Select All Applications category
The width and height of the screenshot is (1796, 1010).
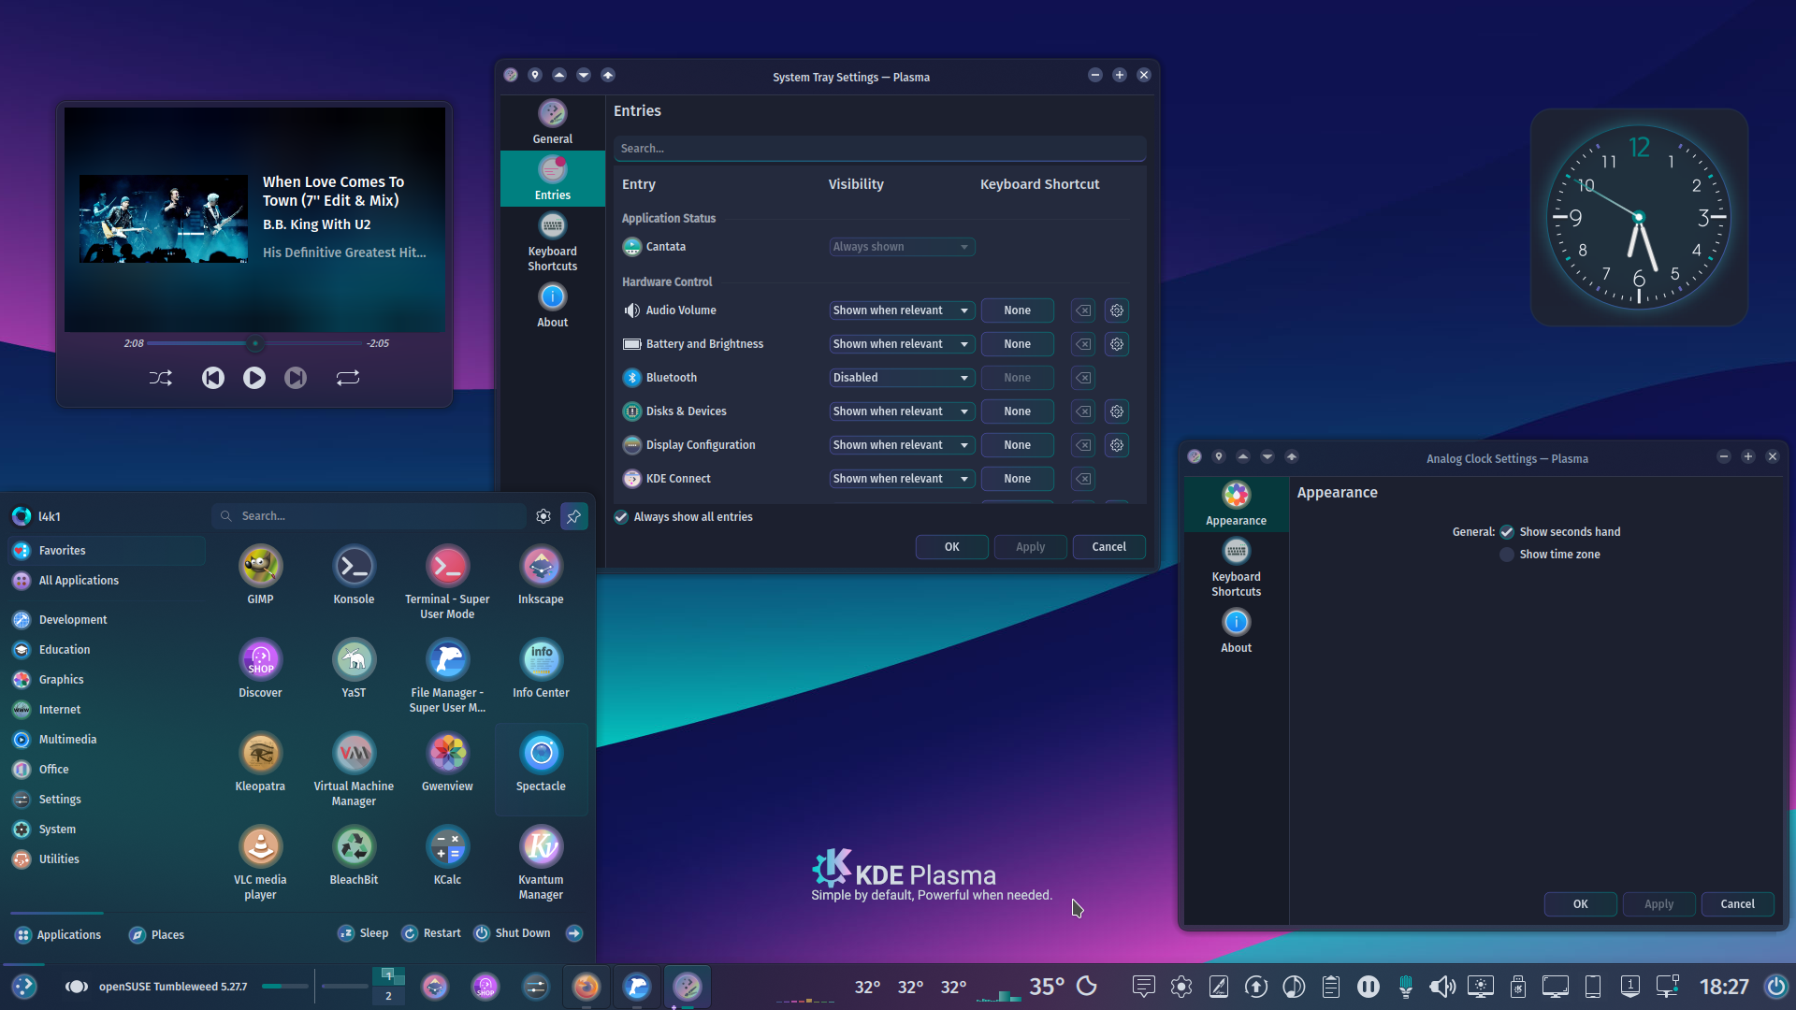107,581
